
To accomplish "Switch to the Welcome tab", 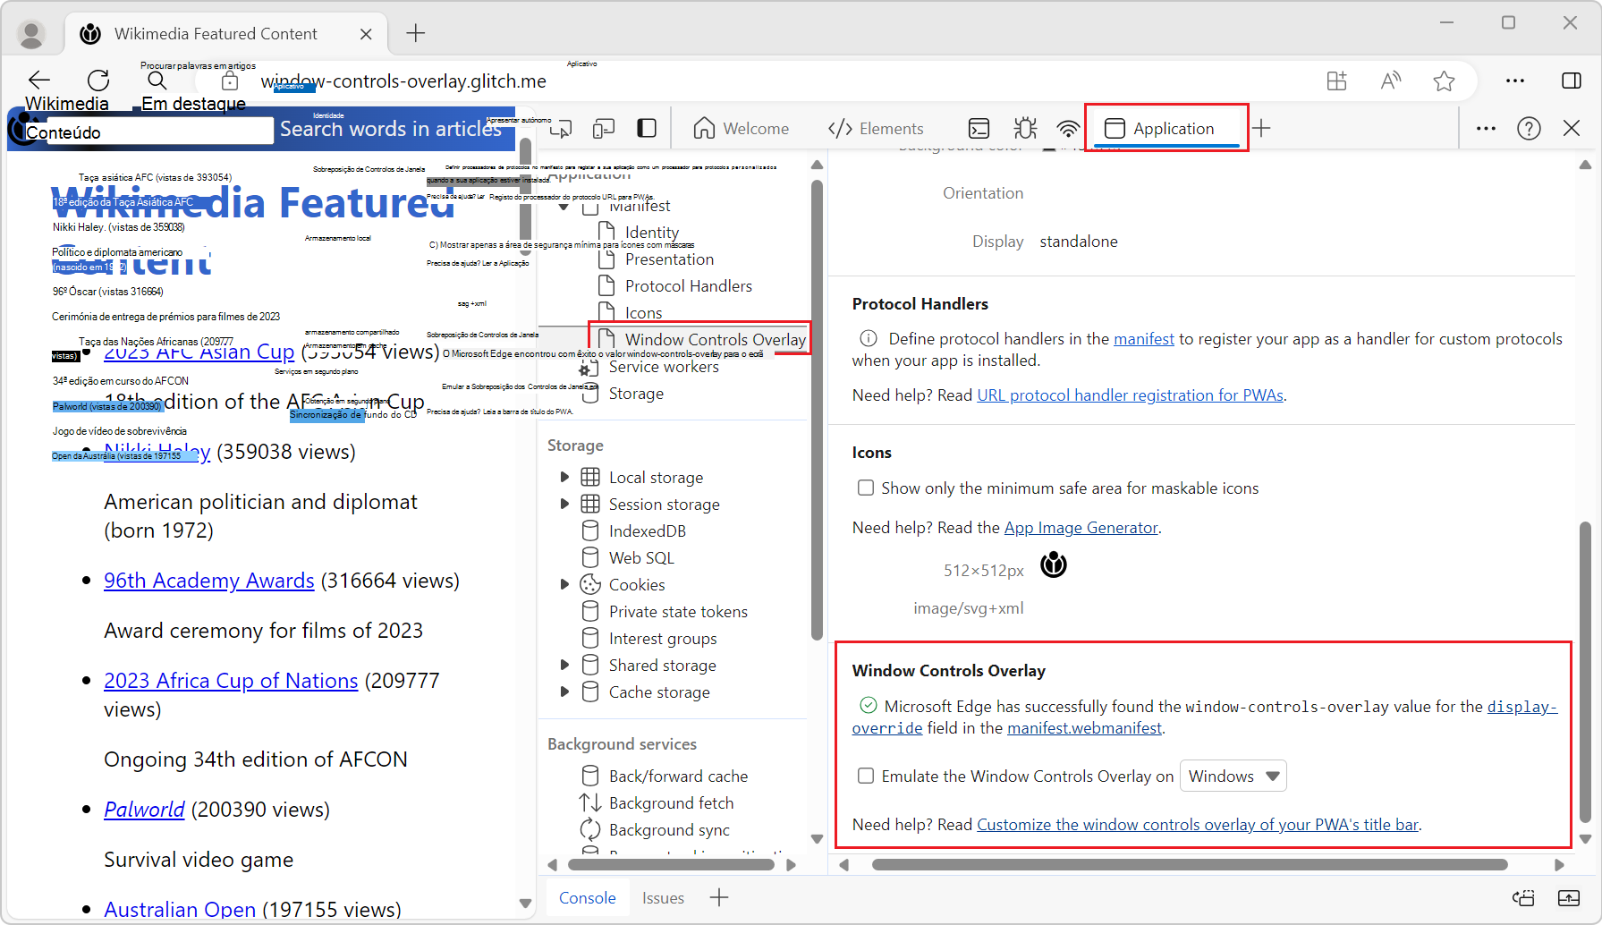I will (x=742, y=129).
